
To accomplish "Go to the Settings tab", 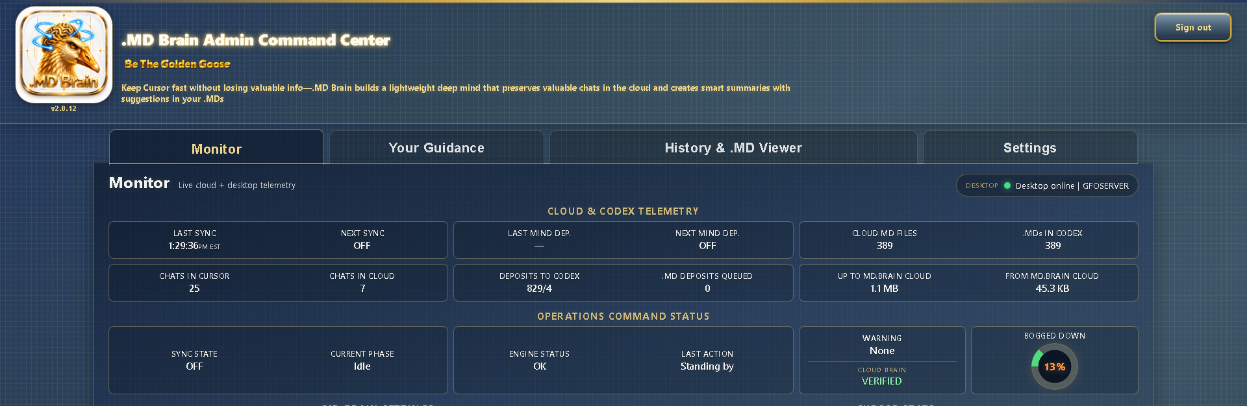I will [x=1030, y=148].
